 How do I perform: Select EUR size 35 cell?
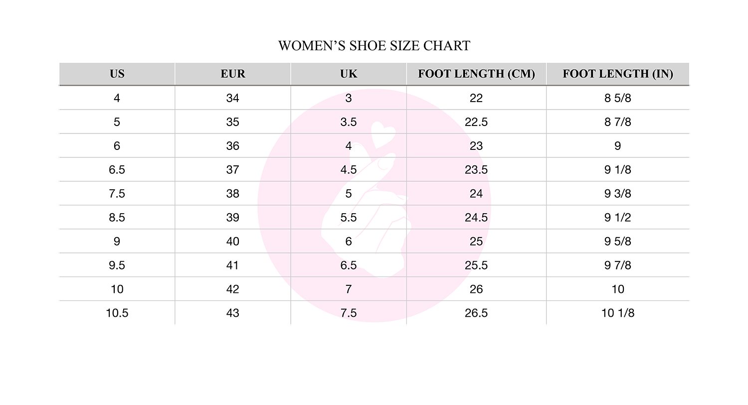pos(233,122)
